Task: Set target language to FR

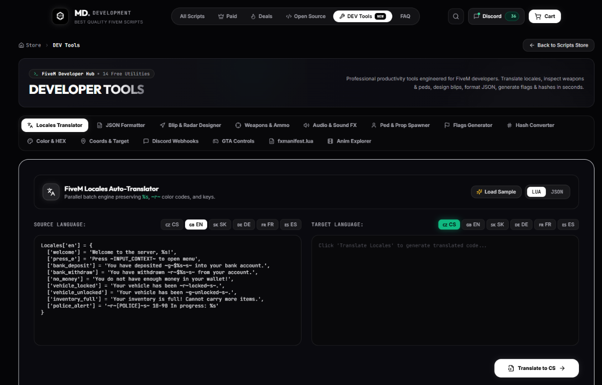Action: tap(546, 224)
